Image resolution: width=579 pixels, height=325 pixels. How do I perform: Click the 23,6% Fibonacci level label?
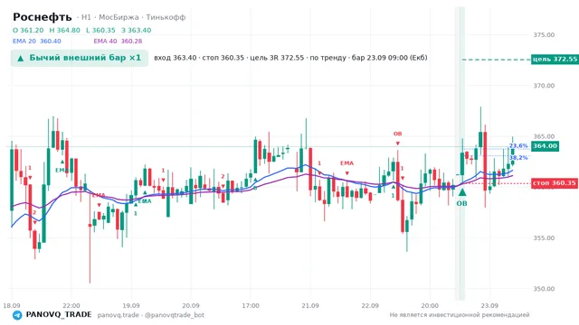coord(518,146)
